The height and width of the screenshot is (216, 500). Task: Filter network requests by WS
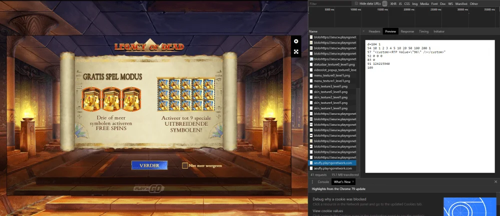click(x=450, y=4)
